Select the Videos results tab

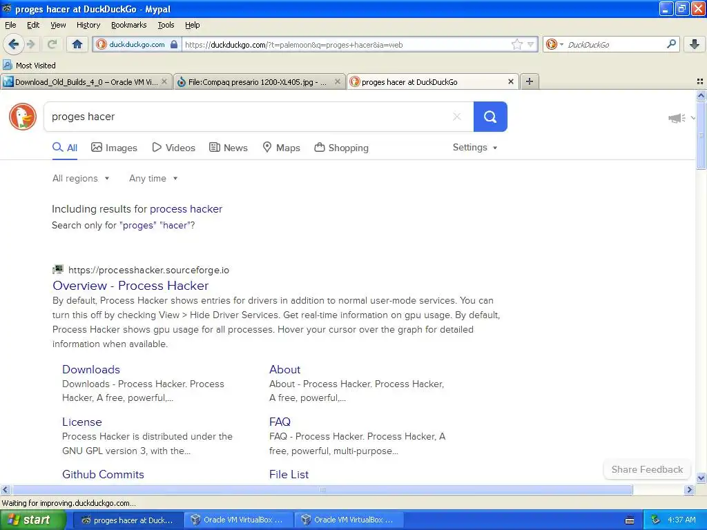point(173,148)
